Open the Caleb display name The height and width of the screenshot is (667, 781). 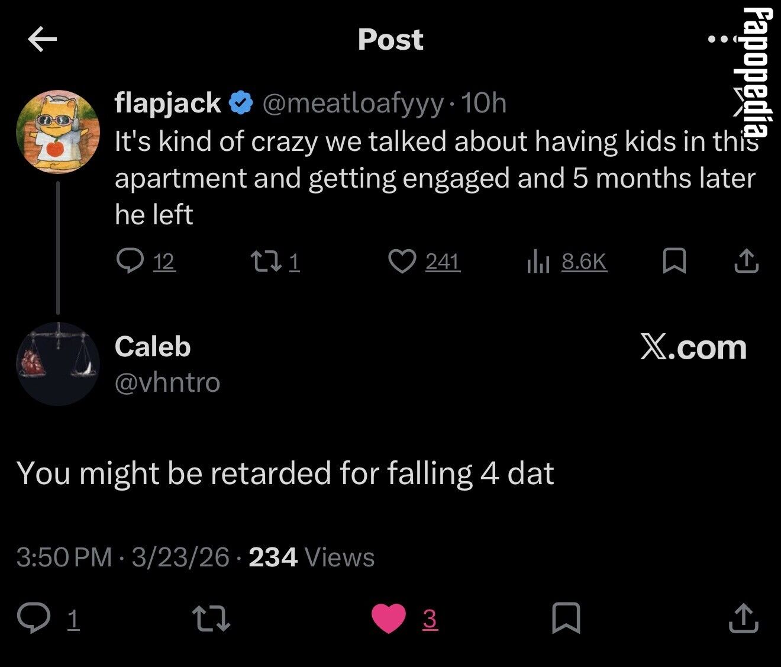[153, 347]
